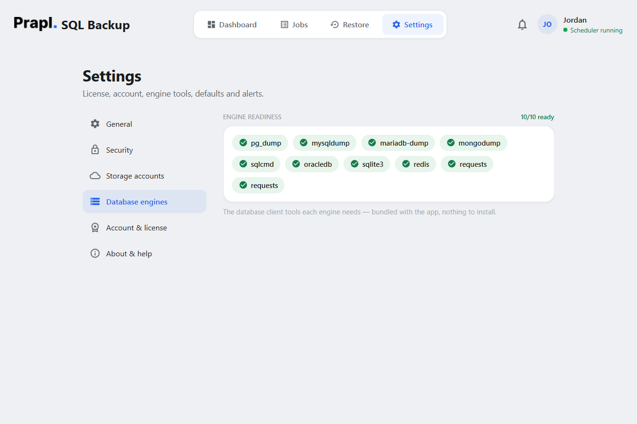Click the check icon on pg_dump chip
This screenshot has width=637, height=424.
point(243,143)
